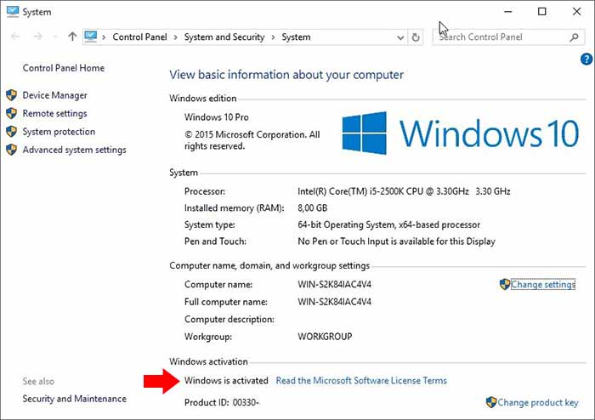The height and width of the screenshot is (420, 595).
Task: Click the search magnifier icon
Action: [575, 37]
